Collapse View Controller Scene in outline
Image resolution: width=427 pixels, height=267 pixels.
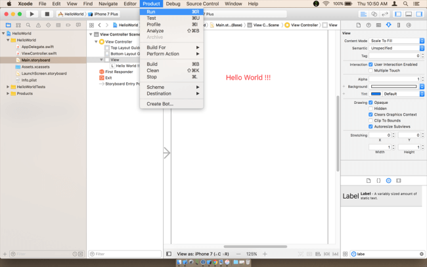[x=91, y=34]
